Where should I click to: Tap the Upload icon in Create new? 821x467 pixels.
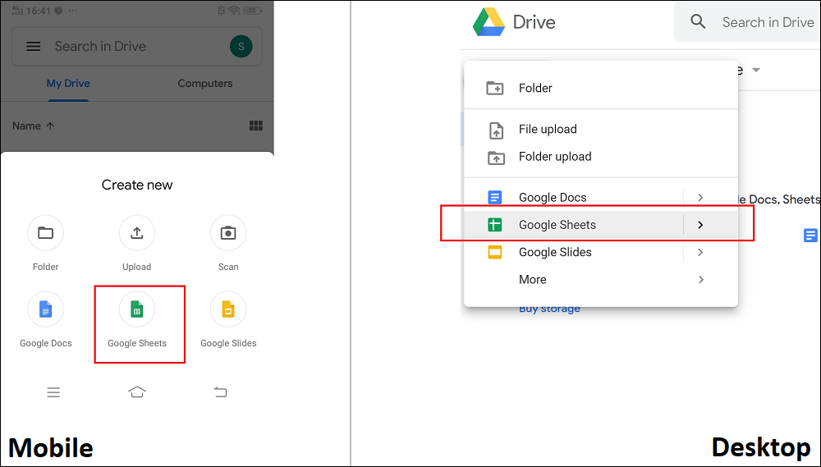(x=136, y=232)
